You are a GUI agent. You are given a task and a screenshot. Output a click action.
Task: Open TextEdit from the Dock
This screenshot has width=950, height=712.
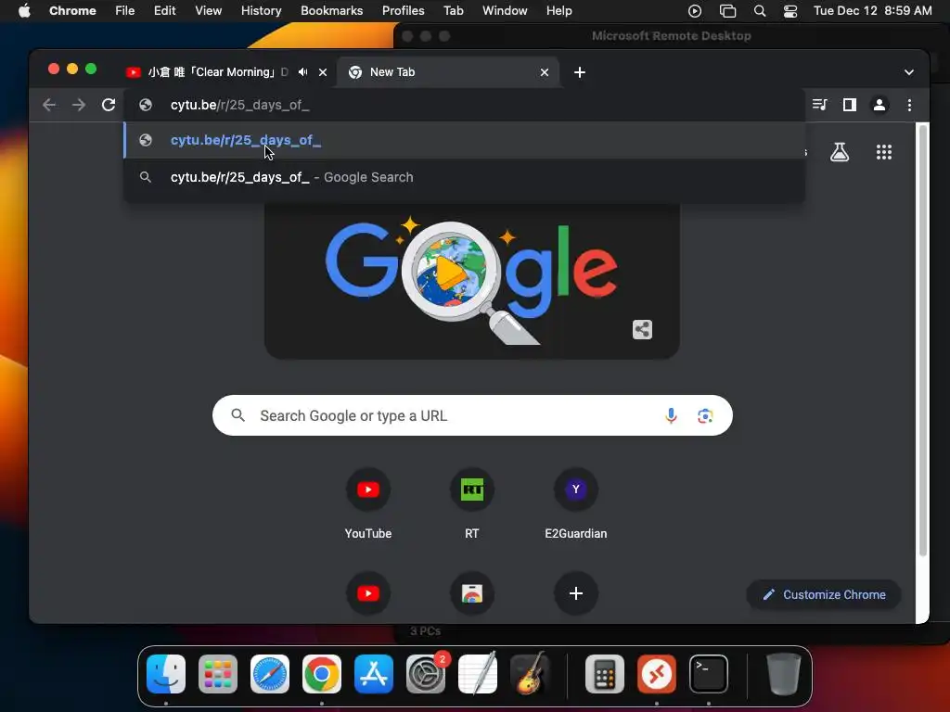pyautogui.click(x=478, y=674)
